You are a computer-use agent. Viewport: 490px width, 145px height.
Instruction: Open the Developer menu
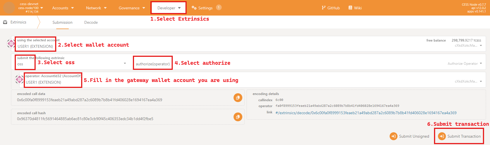[169, 8]
